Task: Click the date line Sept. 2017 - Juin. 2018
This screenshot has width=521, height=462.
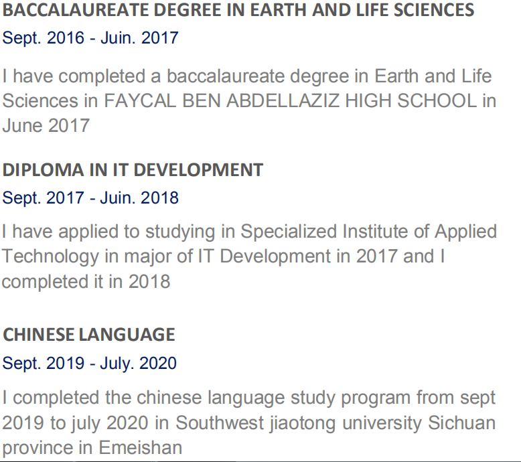Action: pyautogui.click(x=90, y=198)
